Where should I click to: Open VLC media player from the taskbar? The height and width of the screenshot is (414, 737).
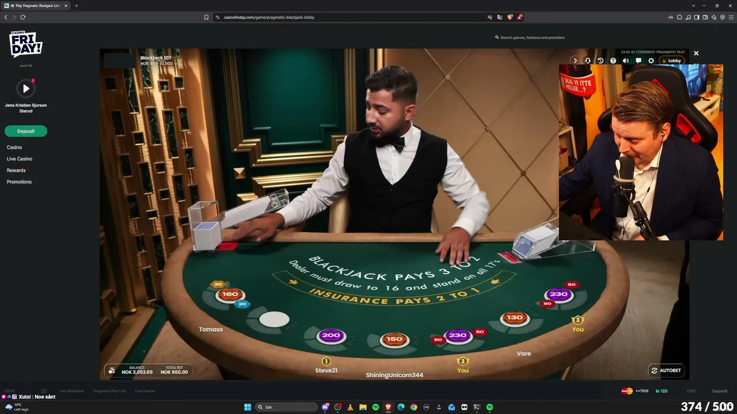click(x=350, y=407)
